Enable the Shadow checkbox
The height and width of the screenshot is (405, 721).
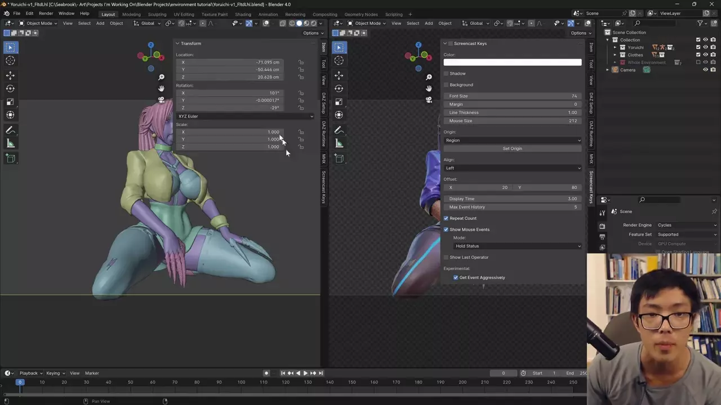[x=446, y=74]
